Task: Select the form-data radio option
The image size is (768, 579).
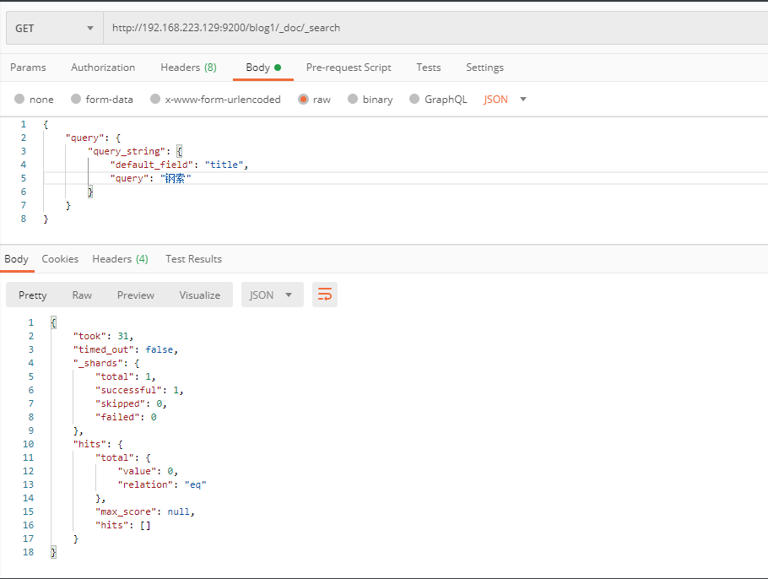Action: tap(76, 99)
